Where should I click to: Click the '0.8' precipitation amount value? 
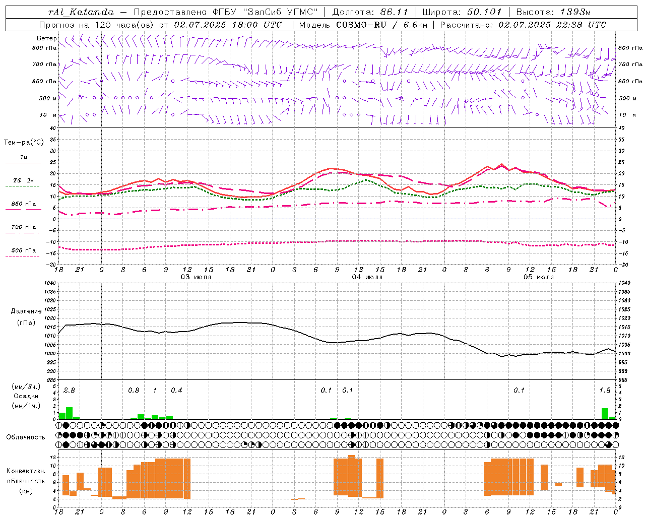[134, 390]
